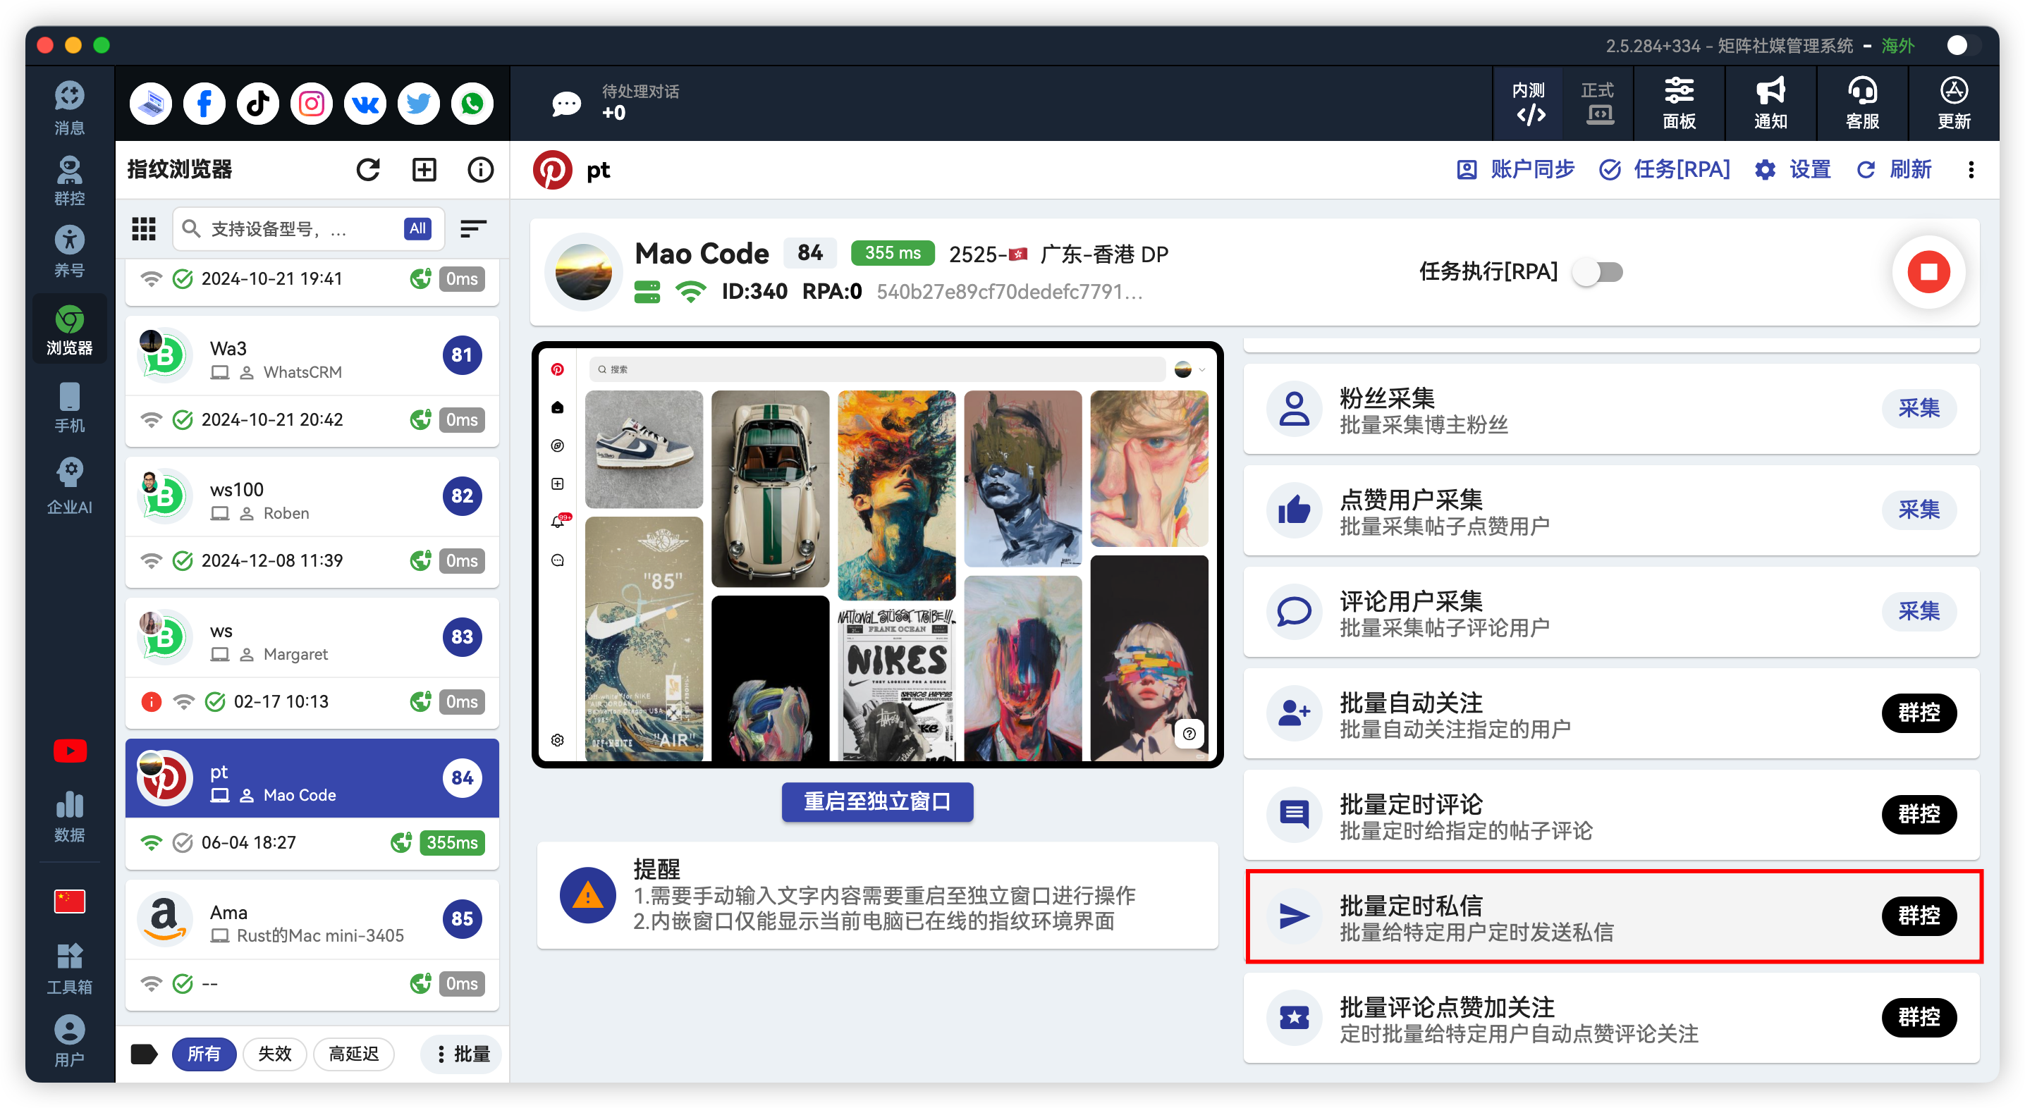Open the 养号 sidebar section
The height and width of the screenshot is (1108, 2025).
[x=69, y=252]
